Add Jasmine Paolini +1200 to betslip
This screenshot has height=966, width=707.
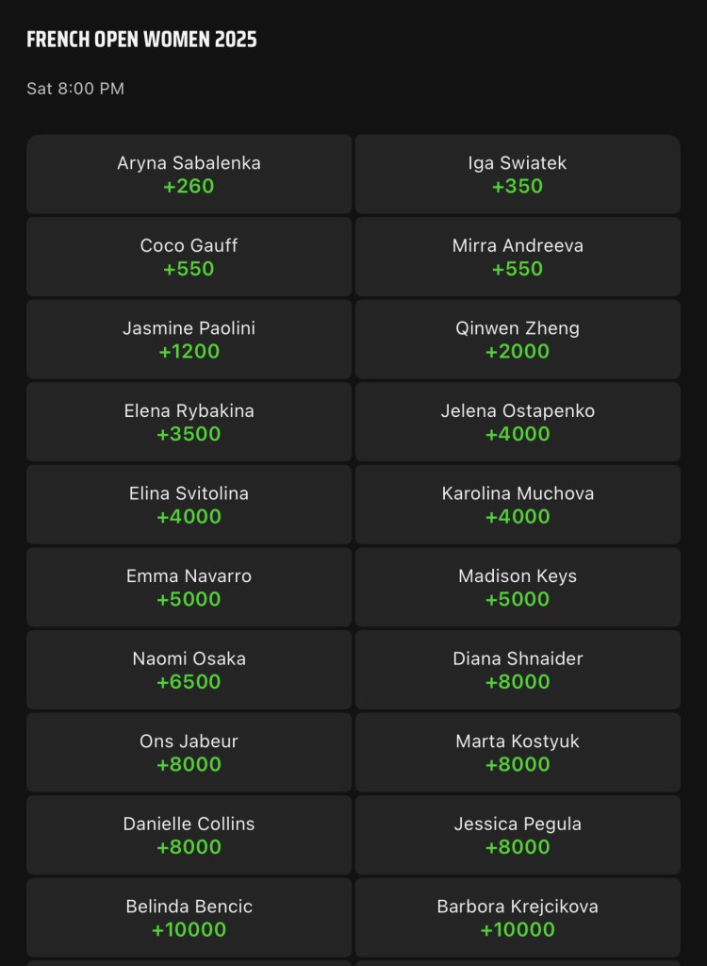point(189,340)
